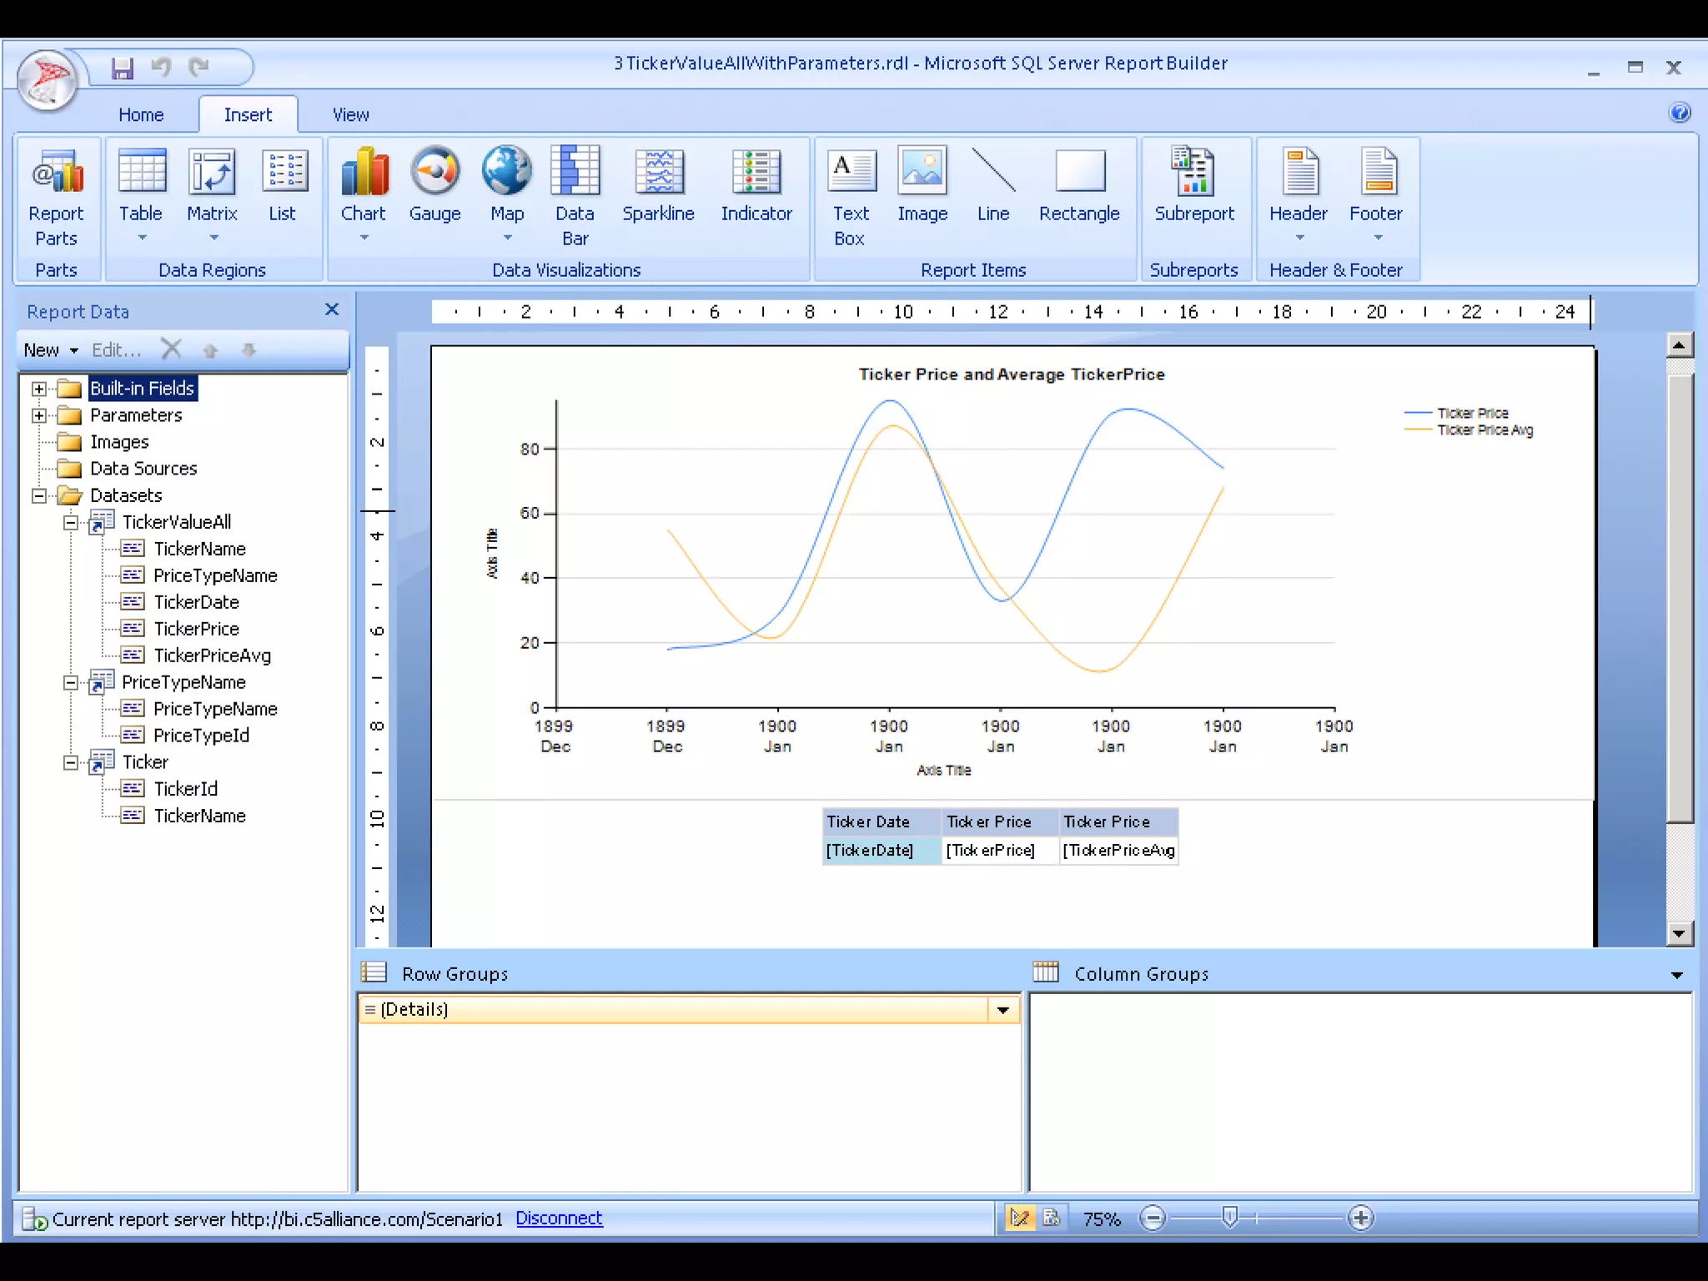This screenshot has width=1708, height=1281.
Task: Click the zoom in plus button
Action: [x=1360, y=1218]
